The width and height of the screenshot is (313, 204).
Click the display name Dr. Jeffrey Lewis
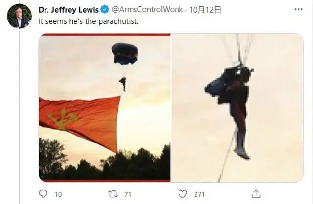[x=68, y=10]
